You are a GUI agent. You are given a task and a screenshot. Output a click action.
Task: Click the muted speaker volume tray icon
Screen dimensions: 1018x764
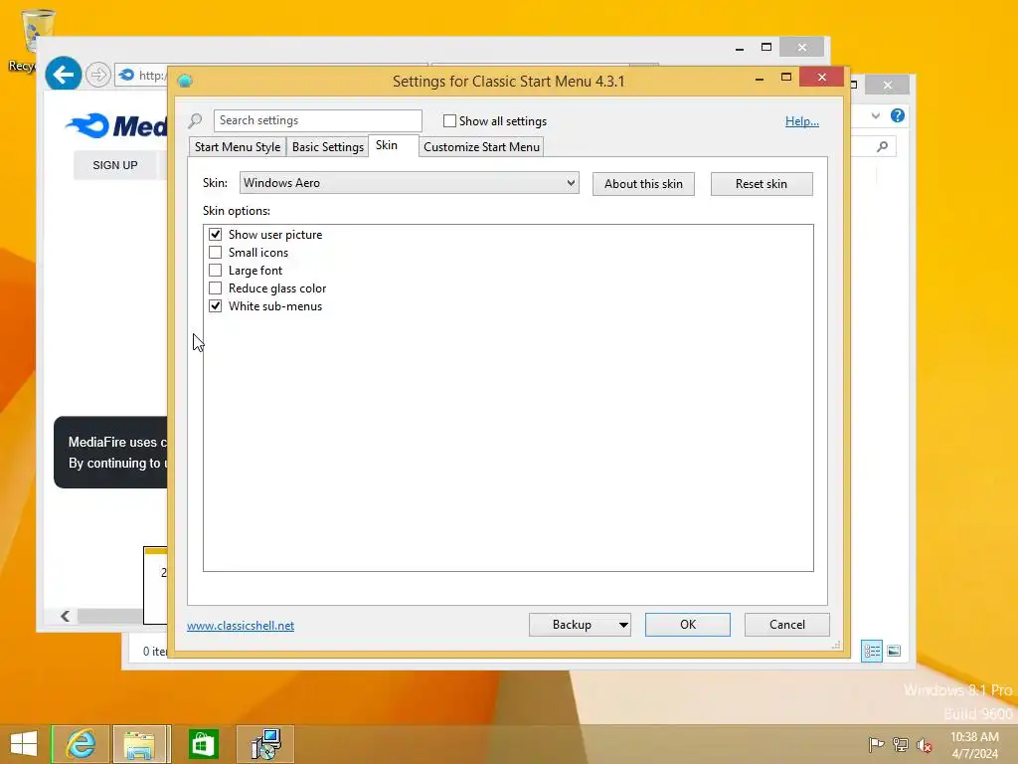(925, 744)
